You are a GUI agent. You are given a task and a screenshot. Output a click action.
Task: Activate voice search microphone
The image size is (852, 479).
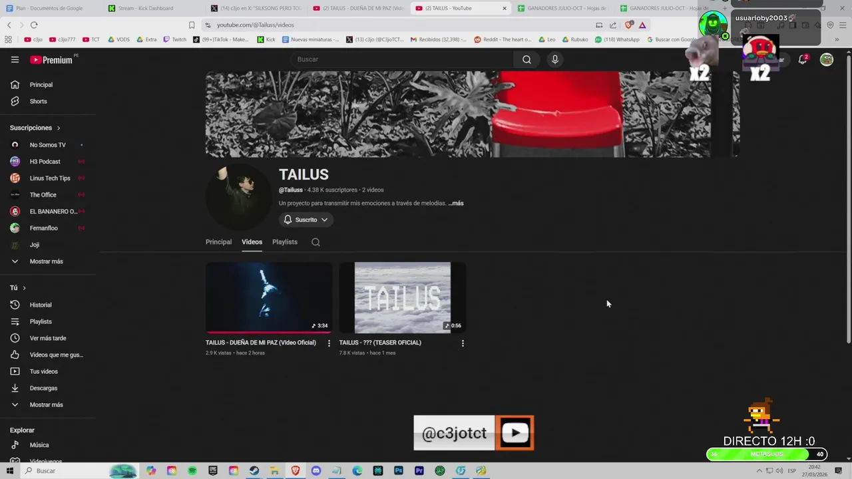[x=555, y=59]
